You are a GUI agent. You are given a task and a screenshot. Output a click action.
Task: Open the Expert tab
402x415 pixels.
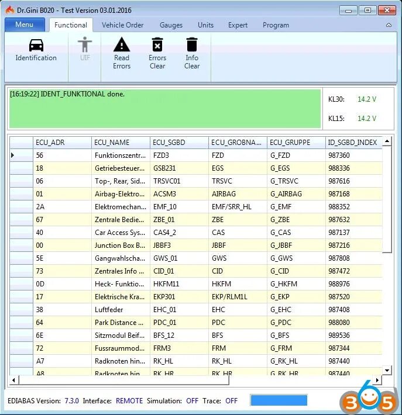point(238,25)
